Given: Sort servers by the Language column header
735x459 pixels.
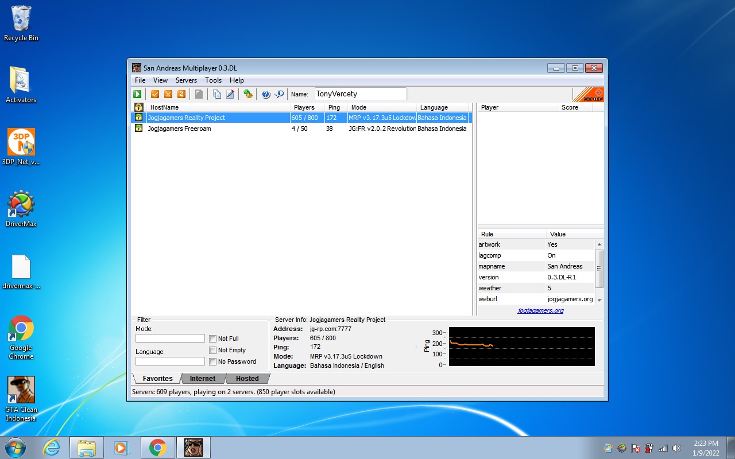Looking at the screenshot, I should point(443,107).
